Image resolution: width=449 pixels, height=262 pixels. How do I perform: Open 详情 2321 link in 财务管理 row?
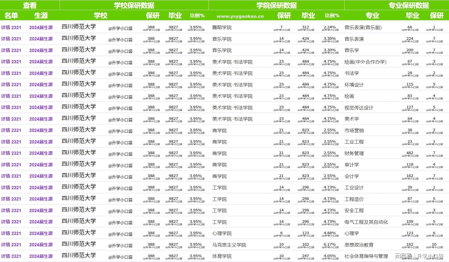pyautogui.click(x=11, y=153)
